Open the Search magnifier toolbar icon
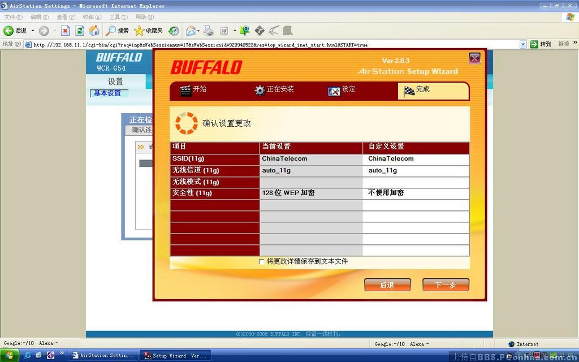 click(x=111, y=31)
